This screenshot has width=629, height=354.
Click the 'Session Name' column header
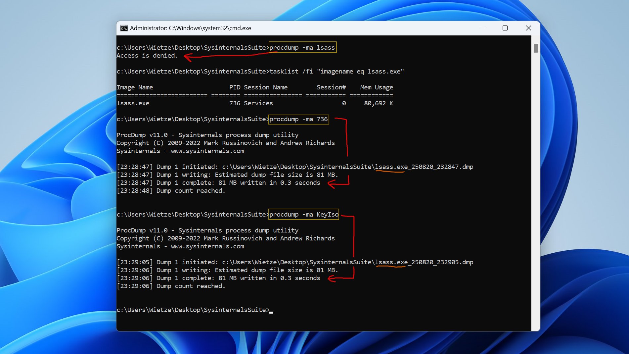coord(266,87)
